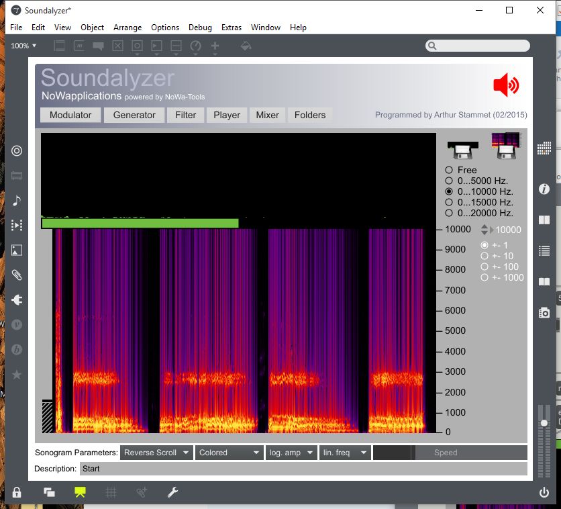The image size is (561, 509).
Task: Open the Arrange menu
Action: click(x=127, y=28)
